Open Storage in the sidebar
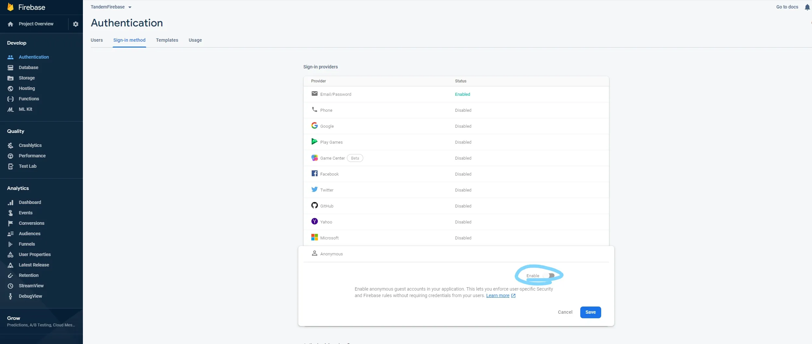Screen dimensions: 812x344 (x=27, y=78)
